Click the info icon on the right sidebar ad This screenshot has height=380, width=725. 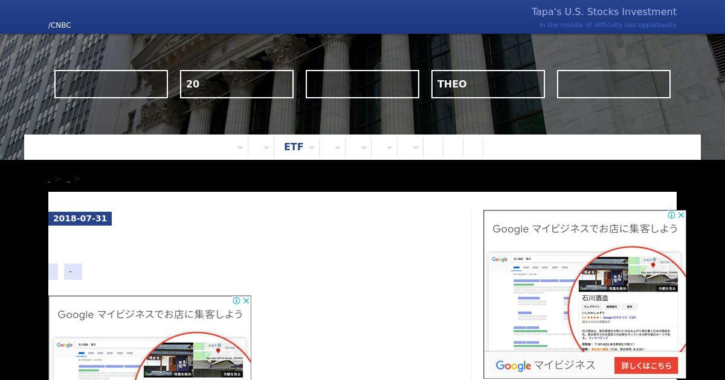point(671,215)
